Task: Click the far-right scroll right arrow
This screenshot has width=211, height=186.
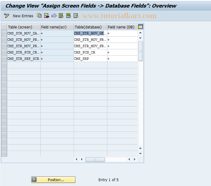Action: [x=134, y=159]
